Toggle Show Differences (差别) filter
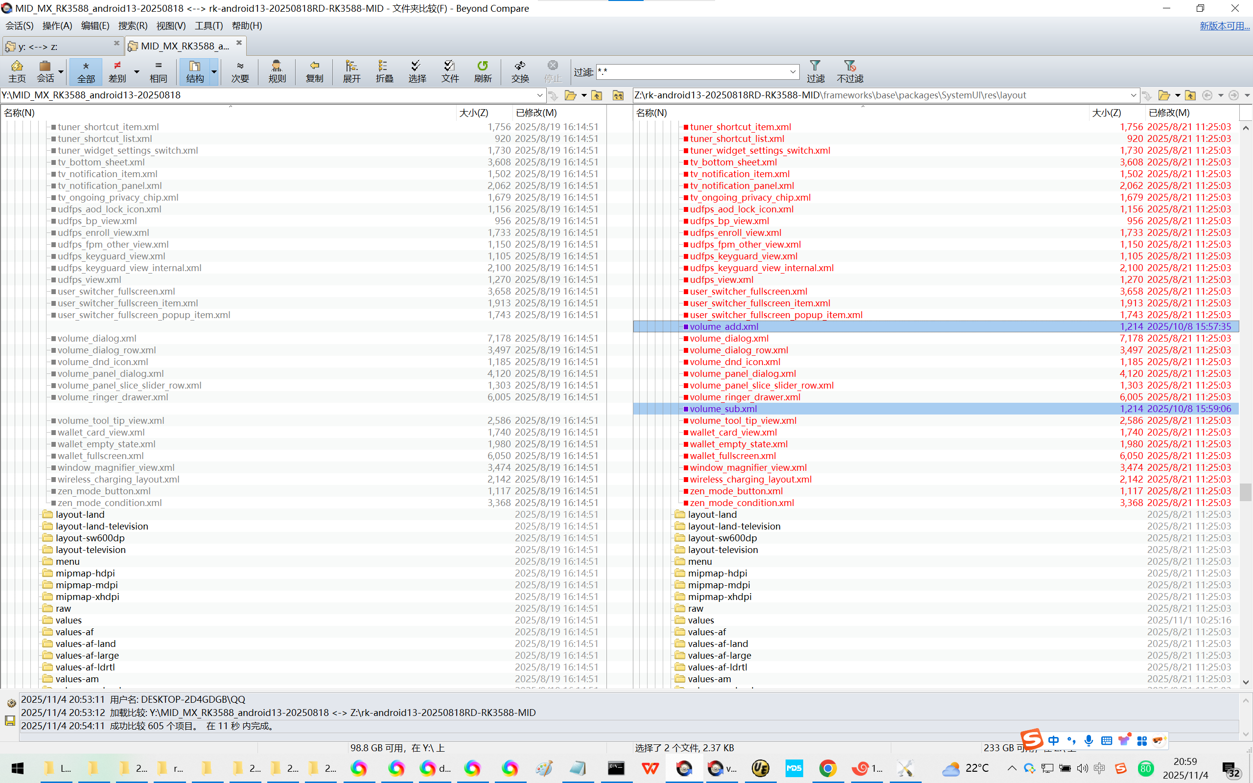 pos(117,71)
